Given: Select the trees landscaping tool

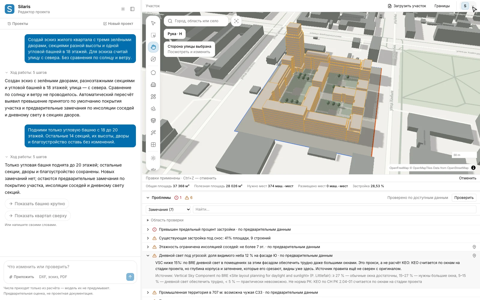Looking at the screenshot, I should [x=153, y=109].
